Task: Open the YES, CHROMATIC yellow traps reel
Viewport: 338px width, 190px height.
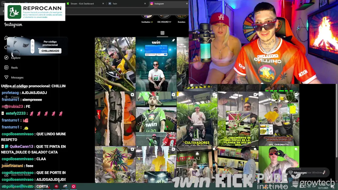Action: [x=279, y=119]
